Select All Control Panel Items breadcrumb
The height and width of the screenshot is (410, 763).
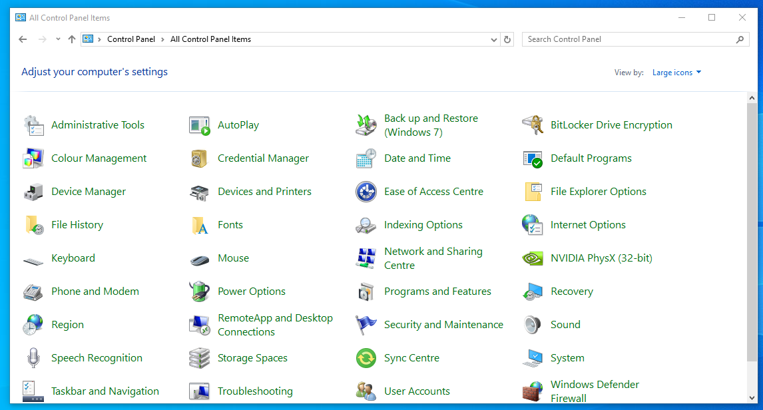(x=210, y=39)
